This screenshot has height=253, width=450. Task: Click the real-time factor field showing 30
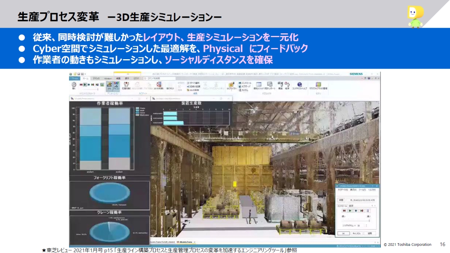[360, 225]
